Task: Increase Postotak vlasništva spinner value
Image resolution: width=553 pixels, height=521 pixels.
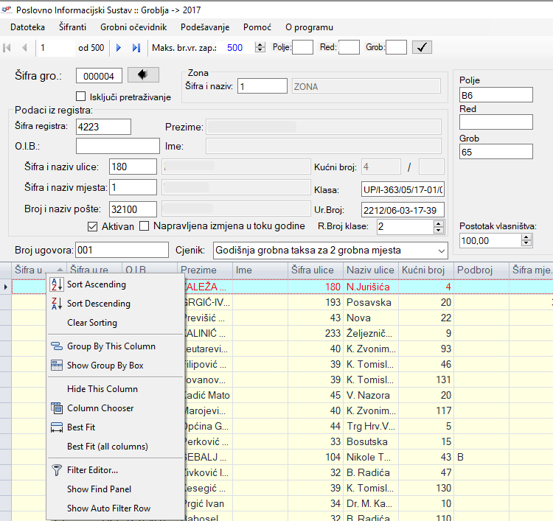Action: point(526,237)
